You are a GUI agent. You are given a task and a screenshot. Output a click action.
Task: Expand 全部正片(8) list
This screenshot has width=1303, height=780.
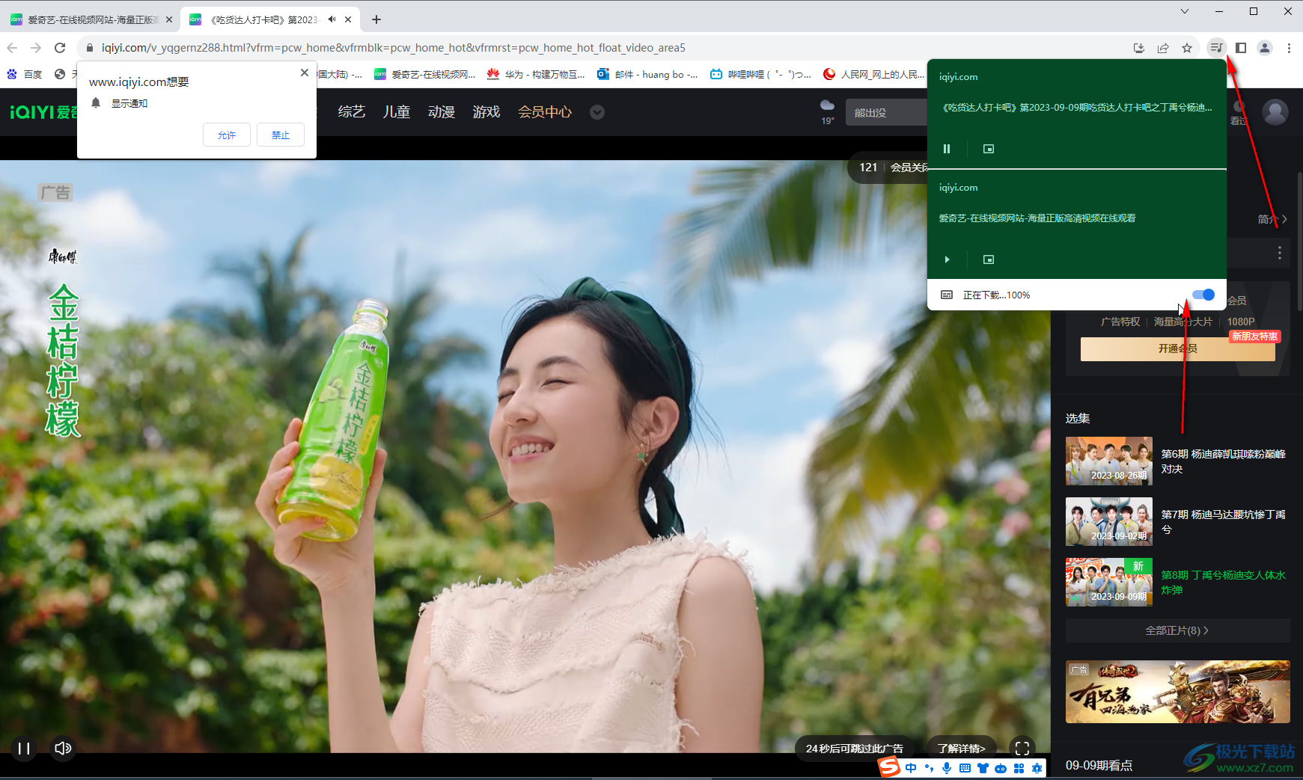1177,630
